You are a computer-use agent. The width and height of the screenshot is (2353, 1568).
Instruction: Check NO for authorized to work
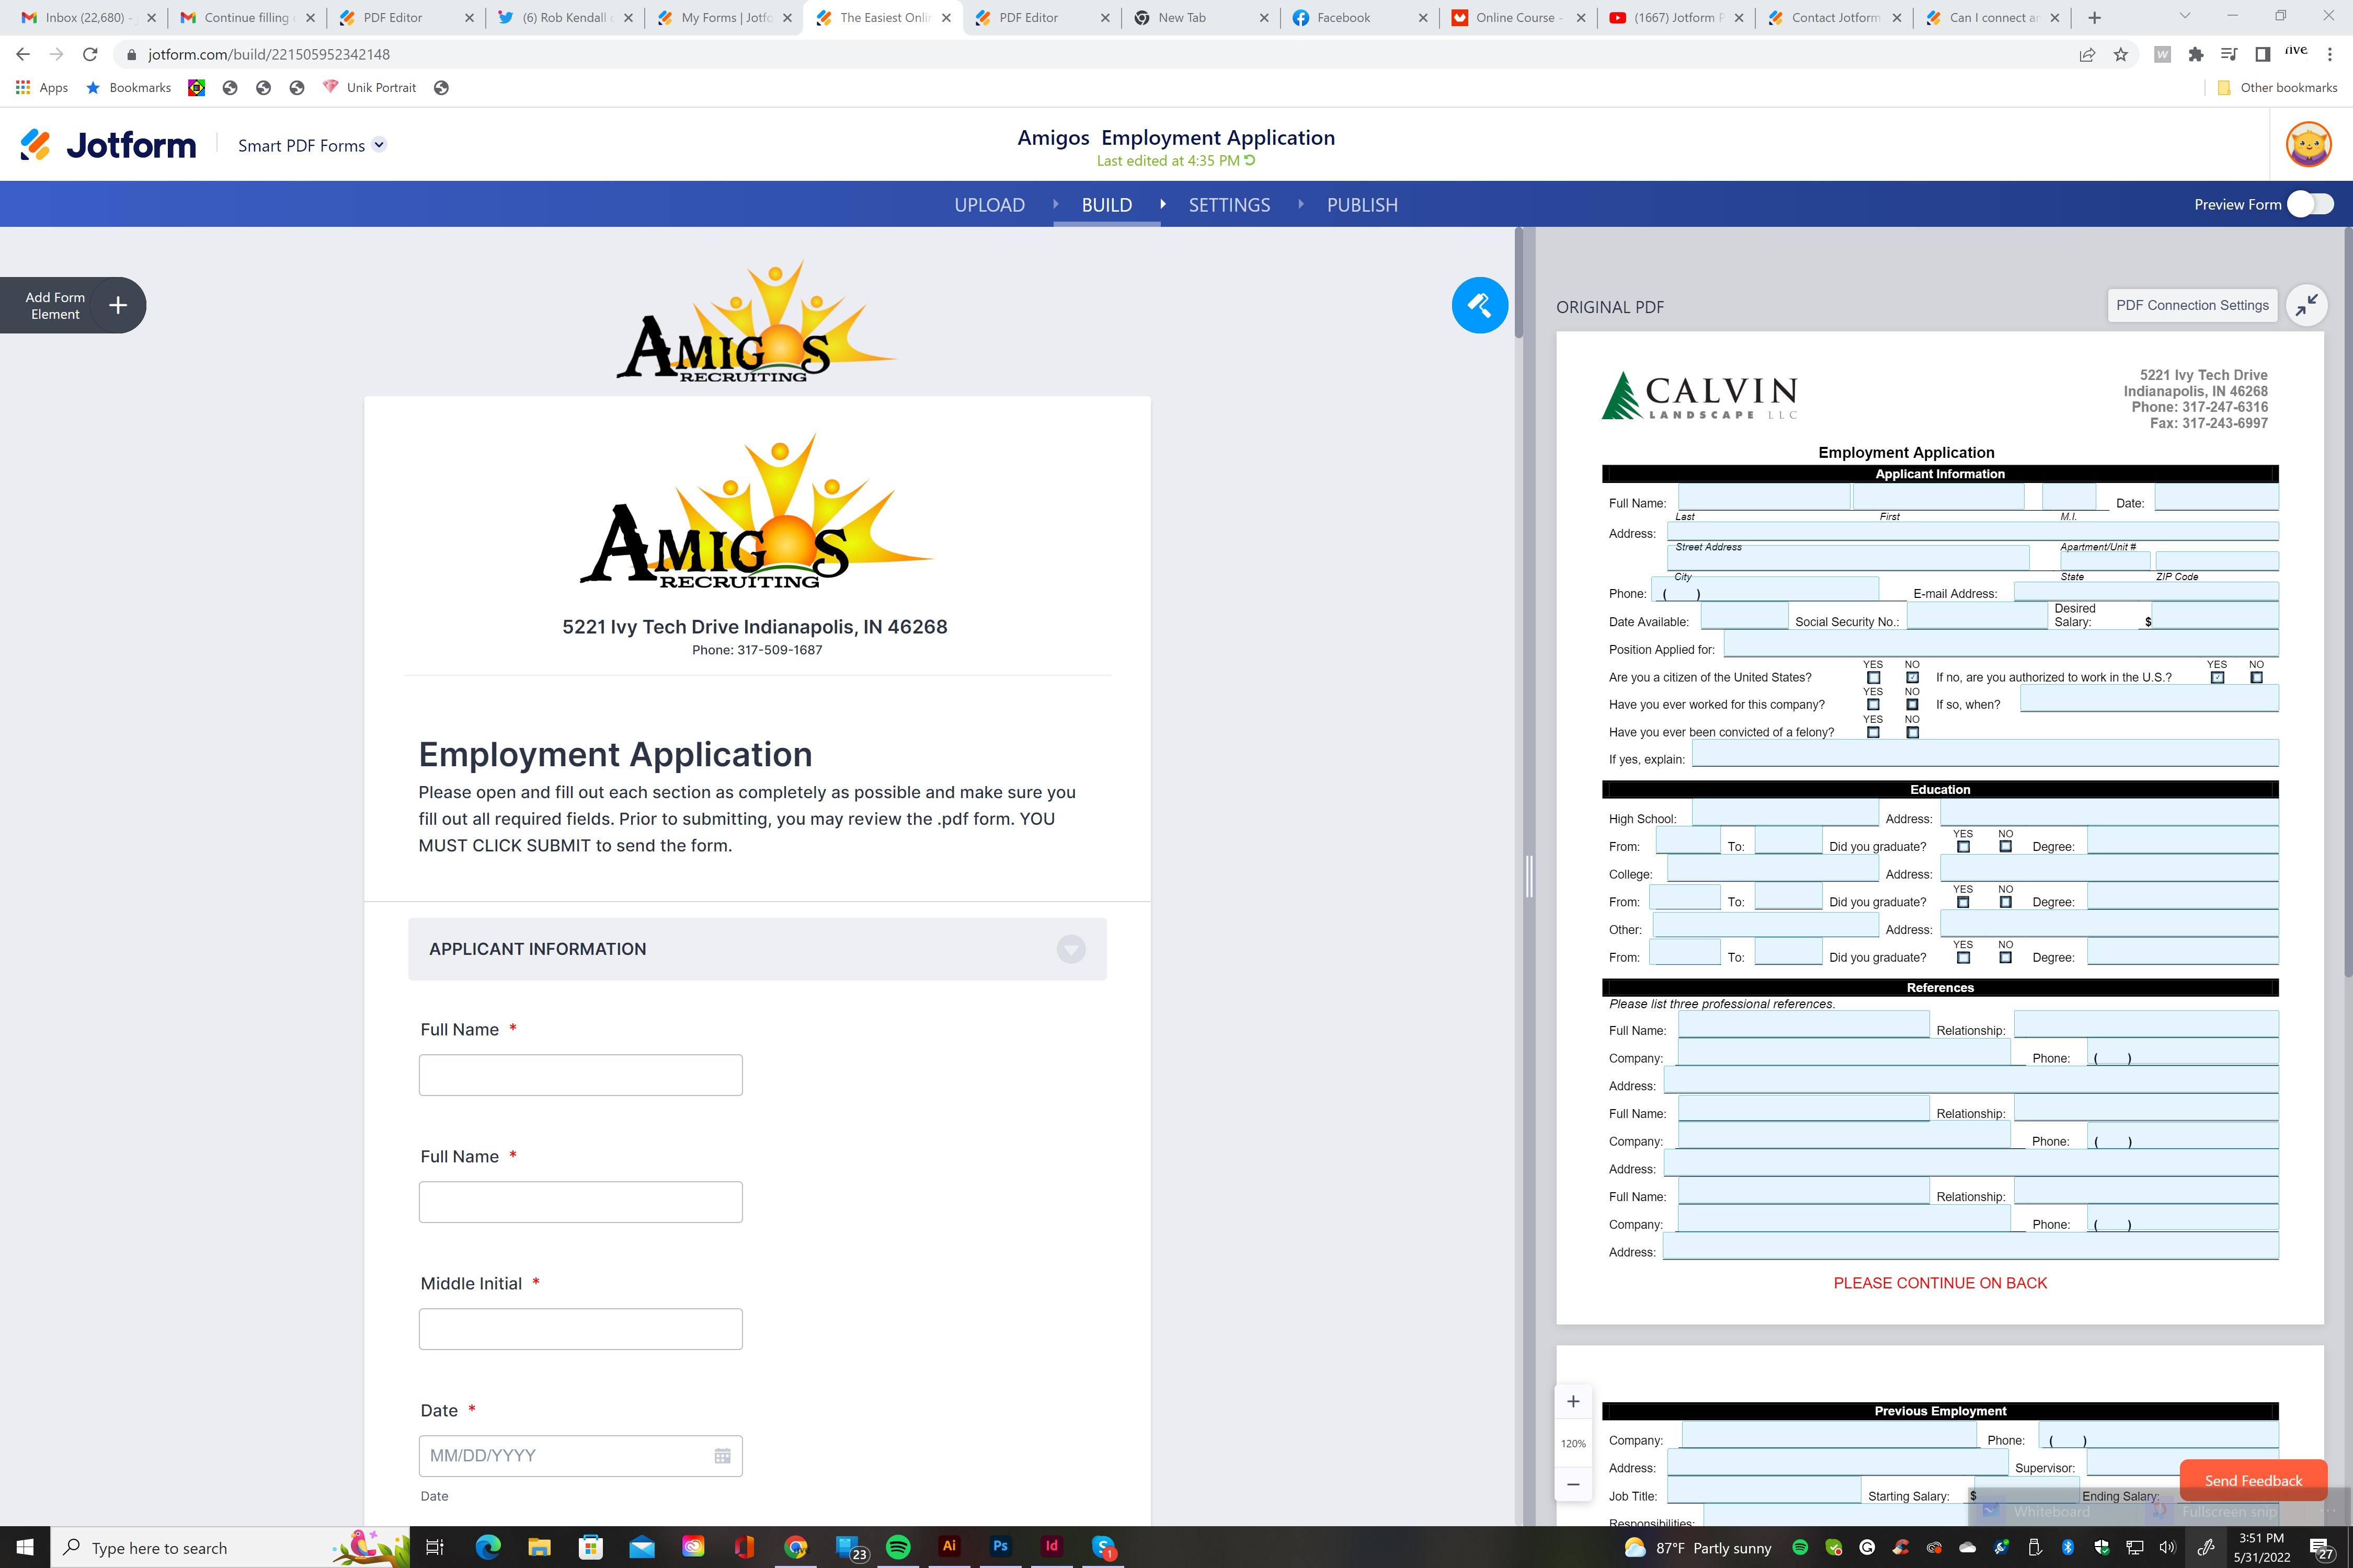[2257, 678]
